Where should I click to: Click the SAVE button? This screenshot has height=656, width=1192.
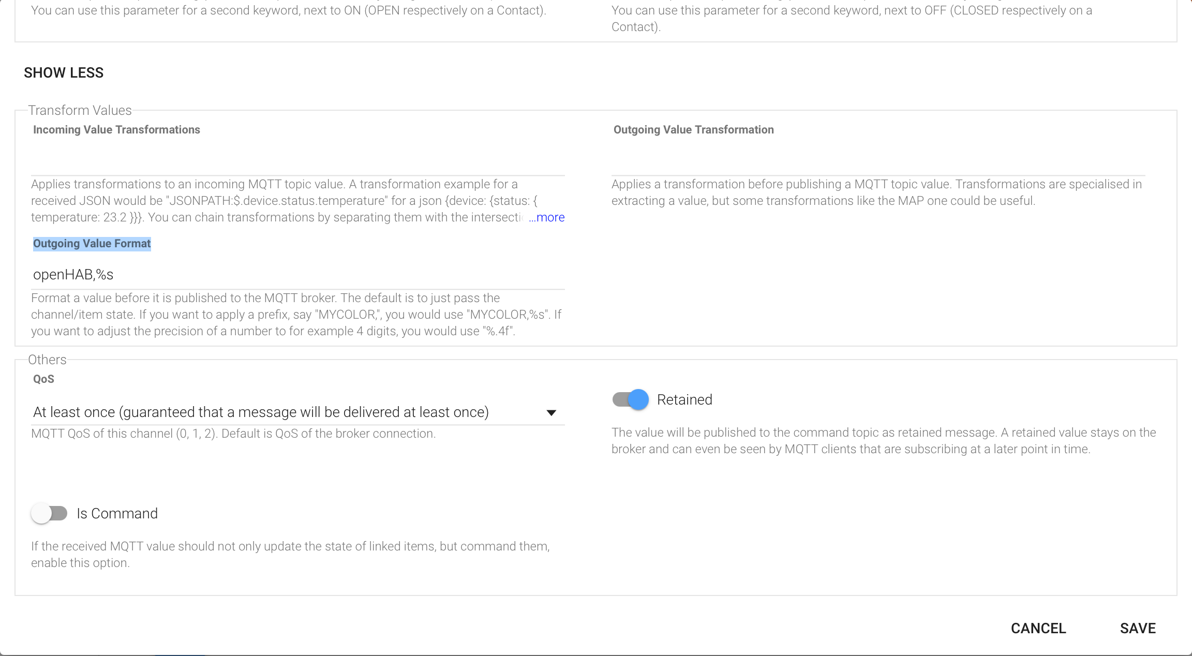click(1138, 628)
